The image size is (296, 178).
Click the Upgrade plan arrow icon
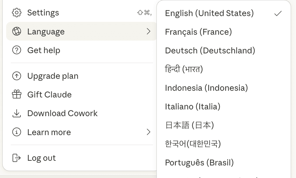(17, 76)
